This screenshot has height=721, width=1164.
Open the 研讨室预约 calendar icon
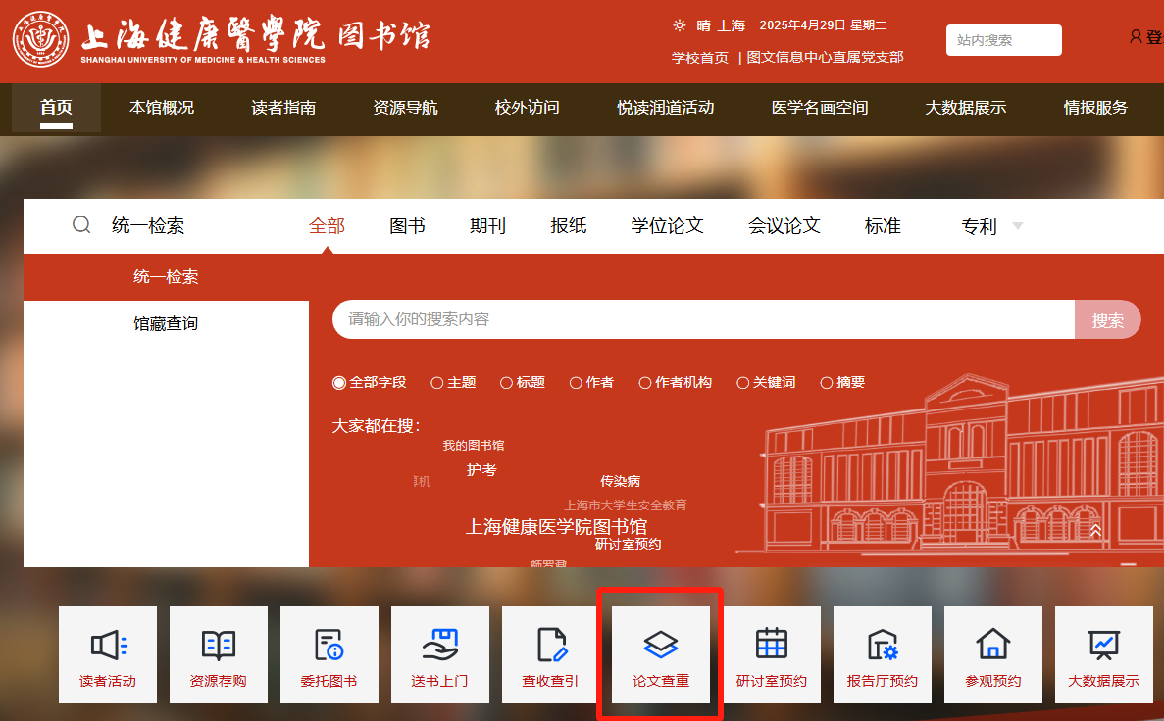pos(772,645)
